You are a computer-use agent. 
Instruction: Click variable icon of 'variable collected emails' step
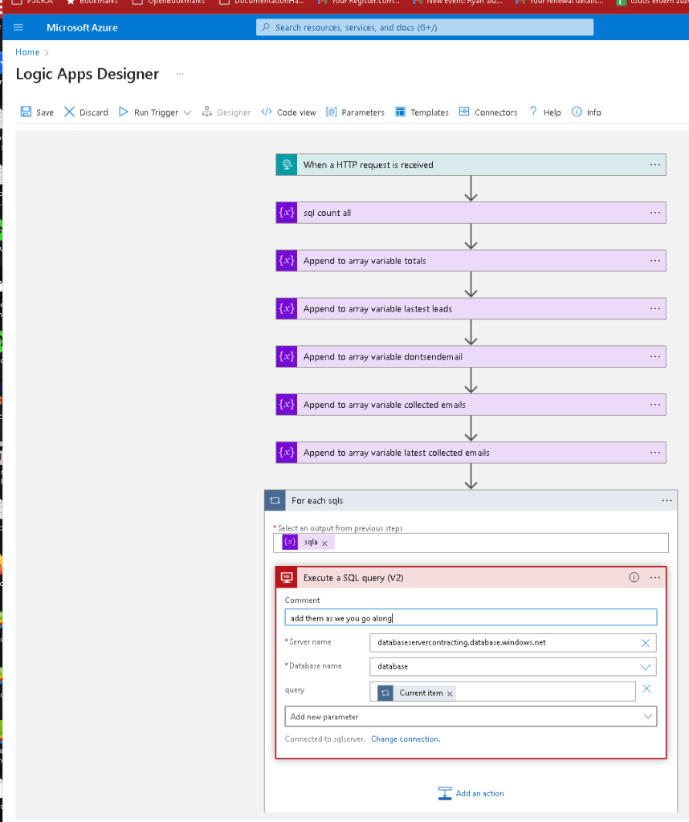point(287,405)
